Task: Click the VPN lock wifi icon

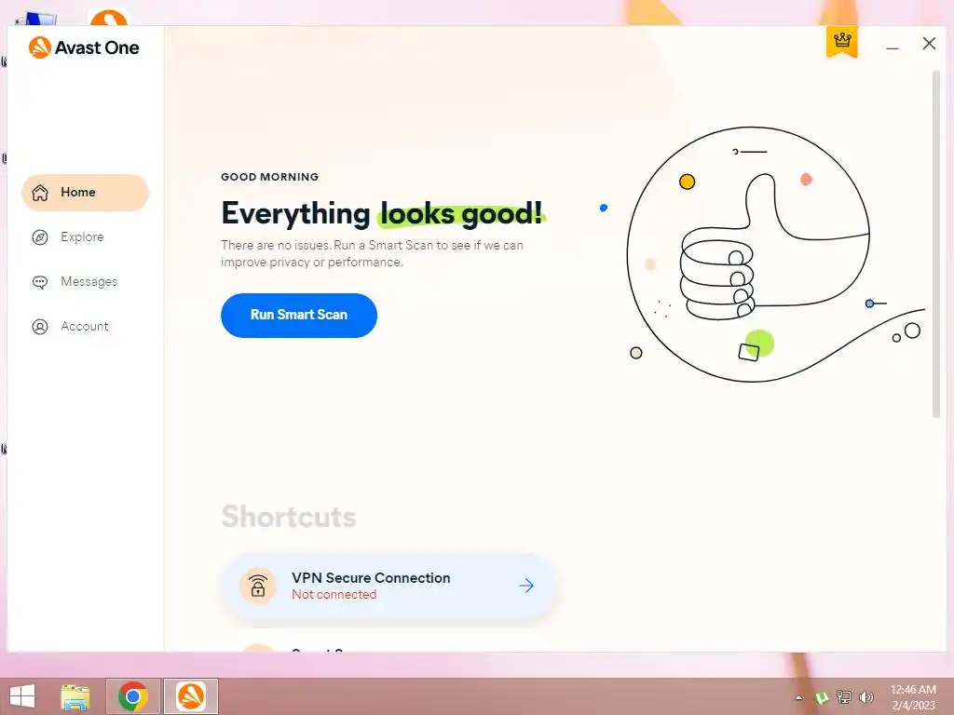Action: click(258, 586)
